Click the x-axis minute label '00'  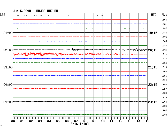coord(13,121)
